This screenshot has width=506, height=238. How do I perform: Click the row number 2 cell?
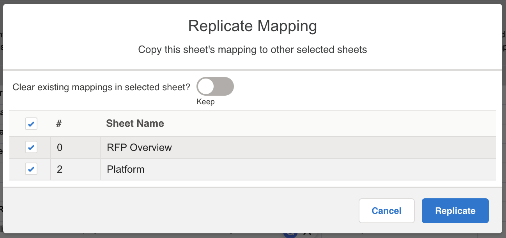(x=75, y=169)
